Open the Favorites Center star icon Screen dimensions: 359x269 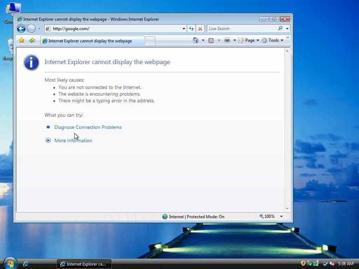(21, 41)
